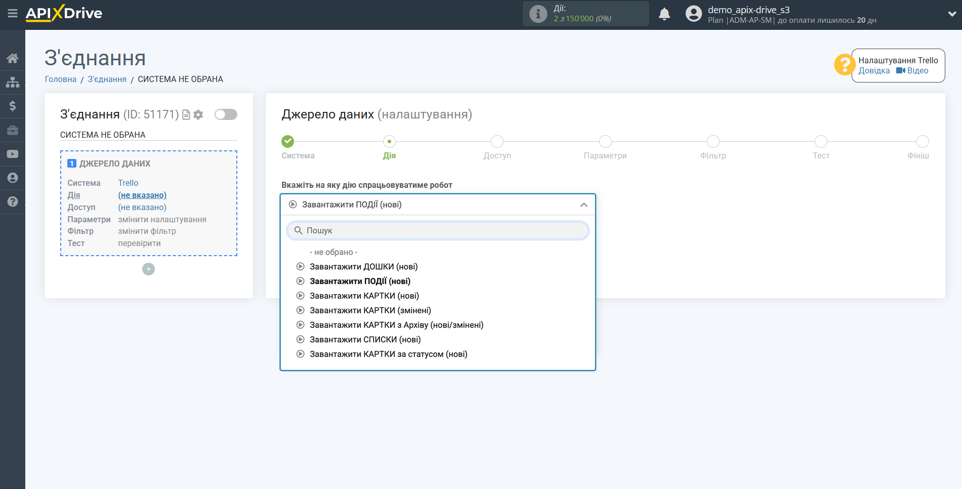Open the Home sidebar icon

(13, 58)
